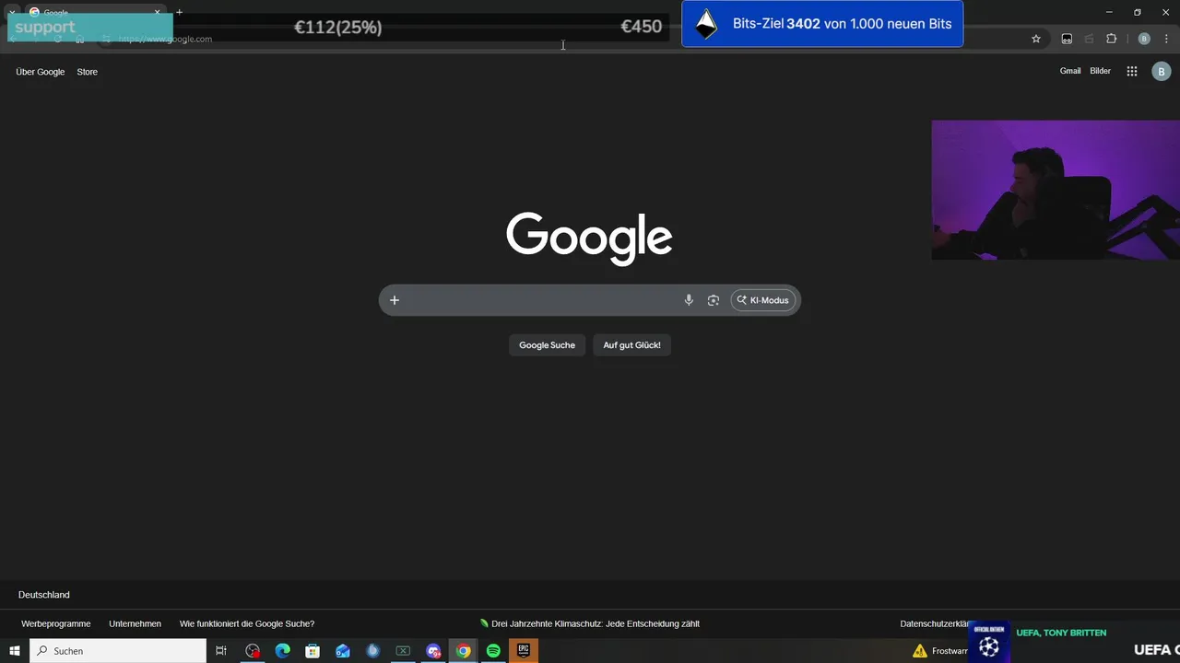Image resolution: width=1180 pixels, height=663 pixels.
Task: Open the purple chat icon with 9+ badge
Action: (x=433, y=651)
